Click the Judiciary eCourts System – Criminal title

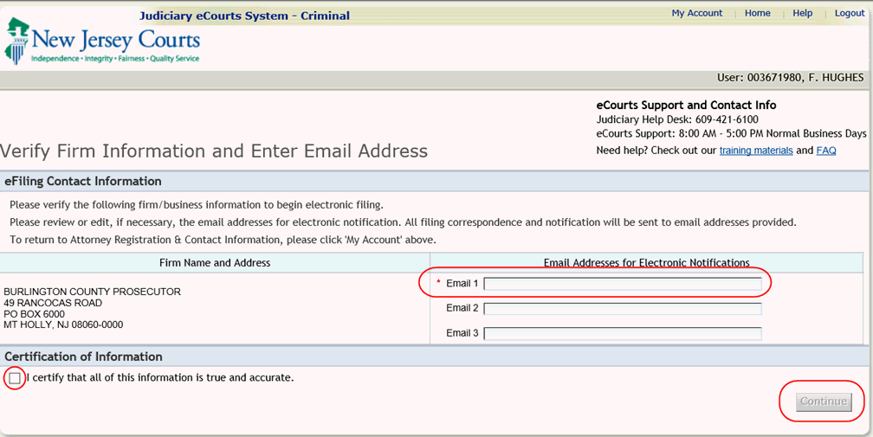coord(244,16)
